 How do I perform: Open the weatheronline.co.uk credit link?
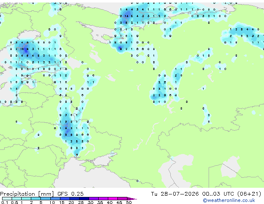(229, 200)
